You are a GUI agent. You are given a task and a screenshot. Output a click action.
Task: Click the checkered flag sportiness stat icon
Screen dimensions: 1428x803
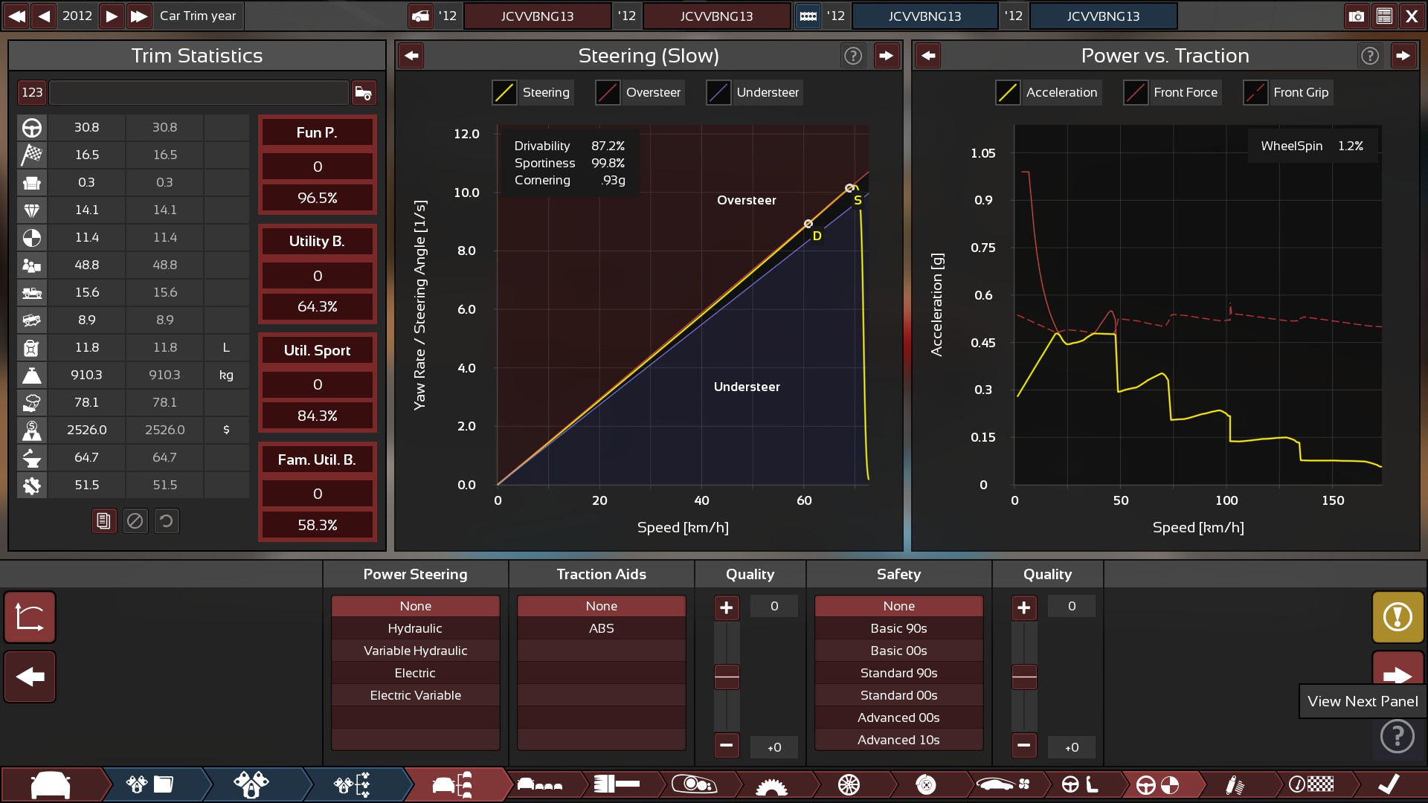32,155
